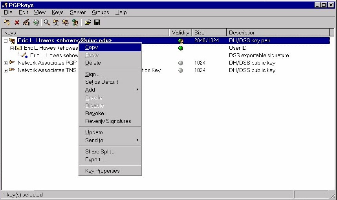
Task: Click the recycle bin delete toolbar icon
Action: [x=36, y=22]
